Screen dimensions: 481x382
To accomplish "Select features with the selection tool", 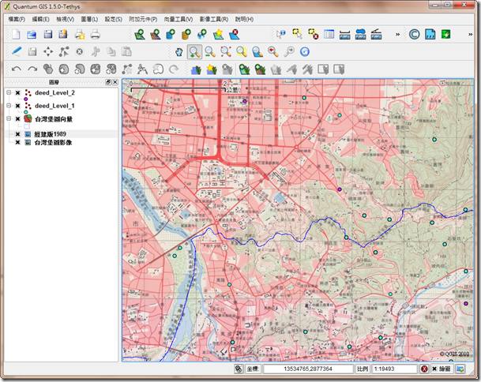I will pyautogui.click(x=297, y=34).
